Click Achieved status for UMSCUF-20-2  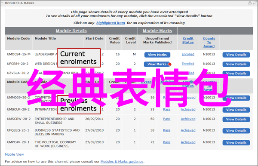(x=188, y=109)
